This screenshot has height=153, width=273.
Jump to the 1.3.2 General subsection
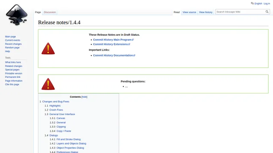(x=61, y=122)
